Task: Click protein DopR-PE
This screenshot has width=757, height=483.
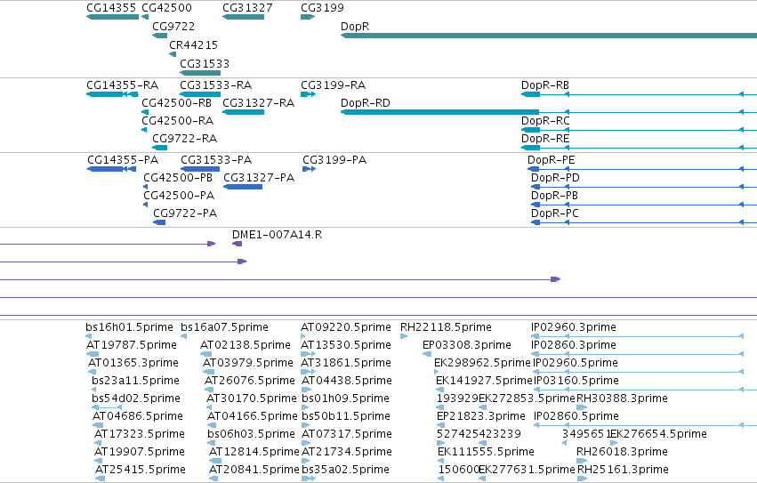Action: click(551, 160)
